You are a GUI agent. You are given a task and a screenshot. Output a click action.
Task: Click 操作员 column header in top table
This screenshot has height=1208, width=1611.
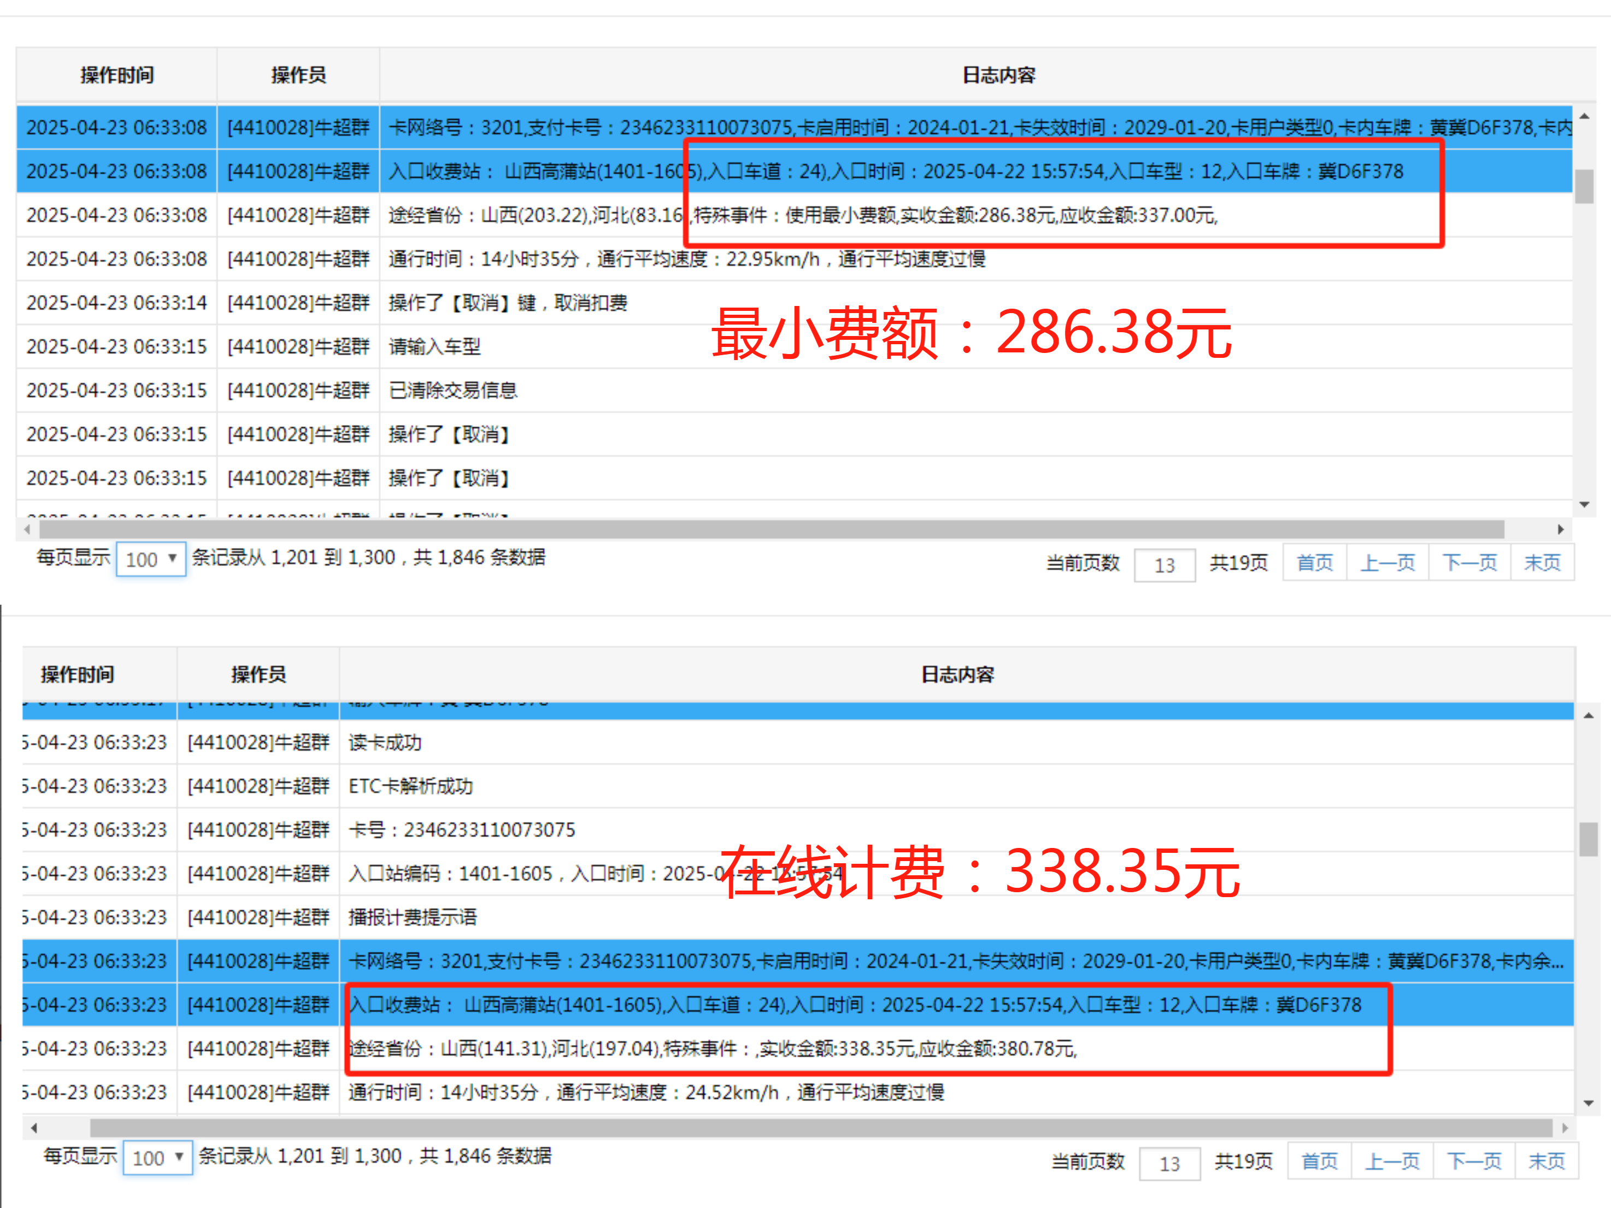[x=298, y=75]
